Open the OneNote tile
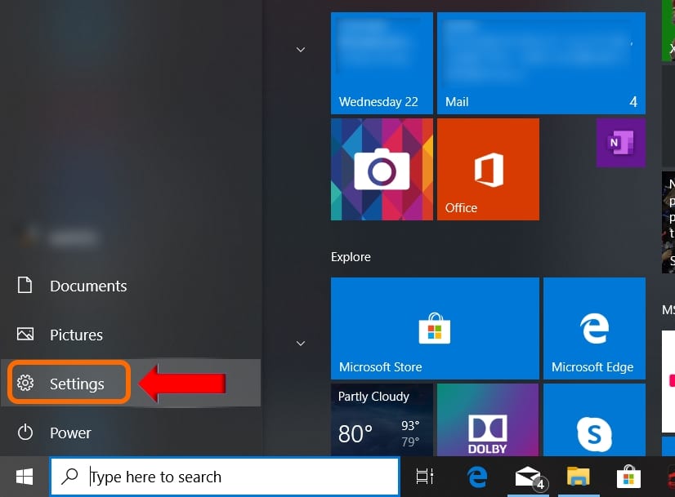 pyautogui.click(x=621, y=143)
